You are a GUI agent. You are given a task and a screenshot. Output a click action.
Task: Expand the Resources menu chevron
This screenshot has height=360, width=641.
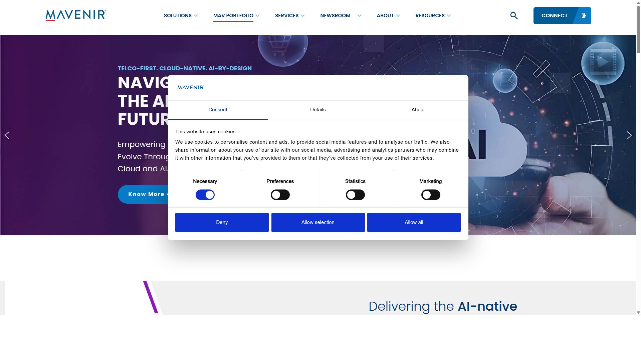(x=449, y=16)
